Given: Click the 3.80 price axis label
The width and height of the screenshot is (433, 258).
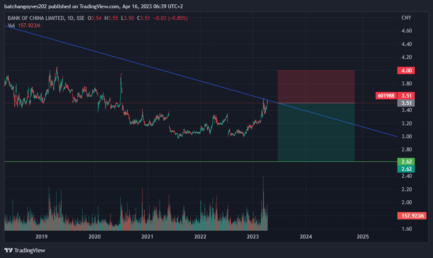Looking at the screenshot, I should click(406, 83).
